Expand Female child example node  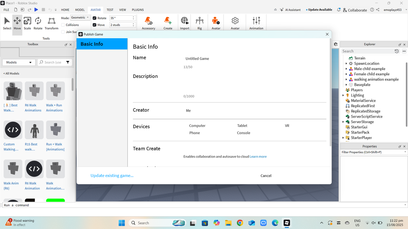[x=346, y=74]
